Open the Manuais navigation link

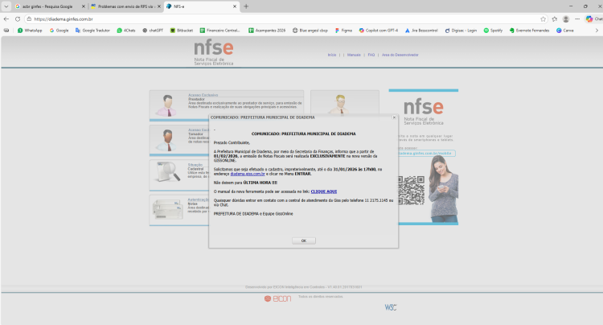coord(354,55)
